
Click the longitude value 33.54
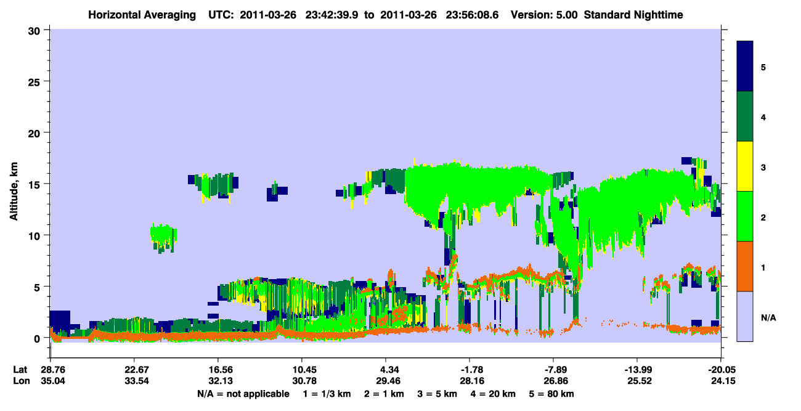[x=134, y=381]
